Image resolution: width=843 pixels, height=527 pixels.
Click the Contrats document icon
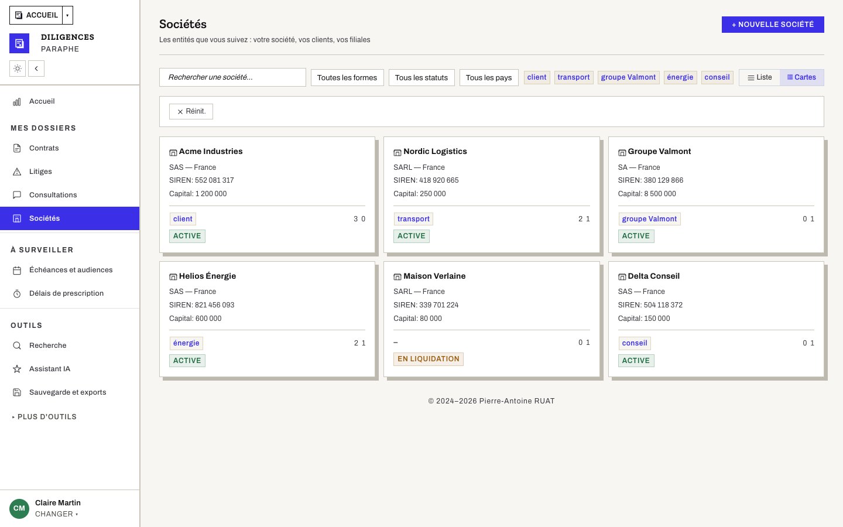17,148
